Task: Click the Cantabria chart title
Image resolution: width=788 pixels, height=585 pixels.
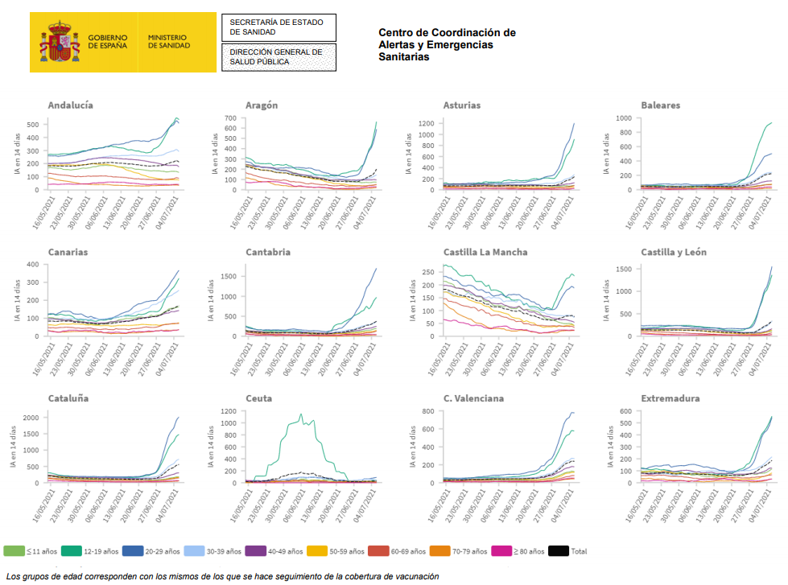Action: (x=268, y=252)
